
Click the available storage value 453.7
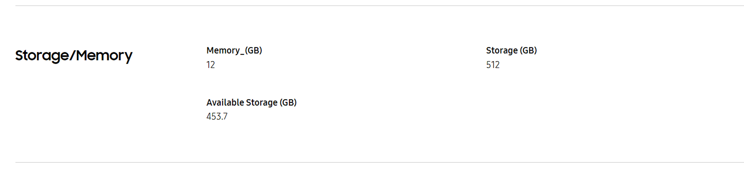tap(217, 117)
